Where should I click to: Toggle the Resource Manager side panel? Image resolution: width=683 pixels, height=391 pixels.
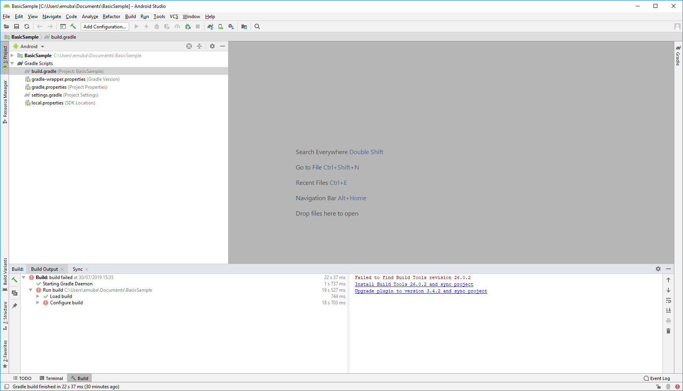click(x=5, y=102)
